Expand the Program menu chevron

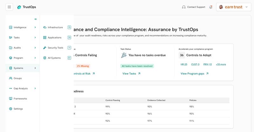pyautogui.click(x=35, y=58)
